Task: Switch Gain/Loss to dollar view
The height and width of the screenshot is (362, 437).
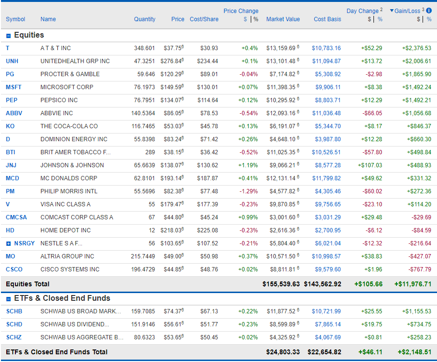Action: (418, 19)
